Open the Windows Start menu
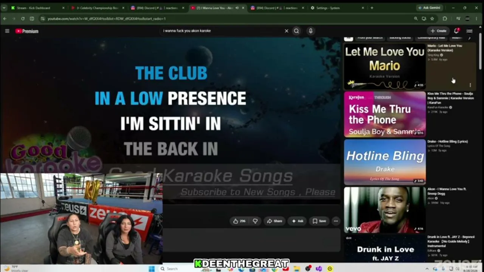This screenshot has width=484, height=272. 152,269
